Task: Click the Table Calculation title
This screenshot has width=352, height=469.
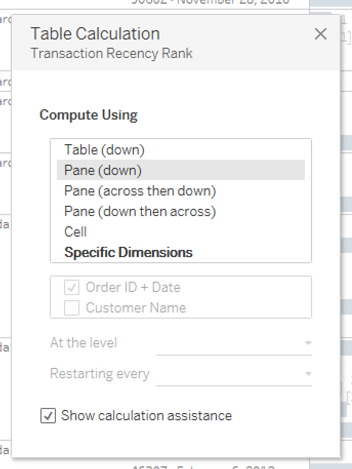Action: tap(95, 33)
